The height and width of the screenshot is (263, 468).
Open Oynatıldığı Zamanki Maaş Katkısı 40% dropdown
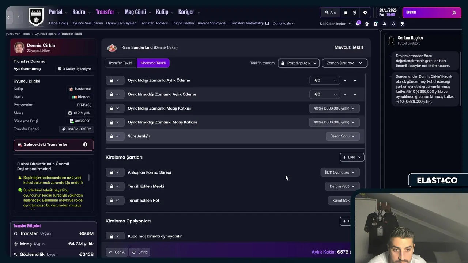tap(334, 108)
